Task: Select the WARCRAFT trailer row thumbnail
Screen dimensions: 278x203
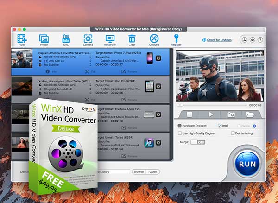Action: pyautogui.click(x=20, y=114)
